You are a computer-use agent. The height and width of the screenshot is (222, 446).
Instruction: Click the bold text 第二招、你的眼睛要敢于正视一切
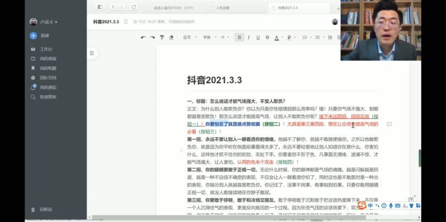[222, 170]
